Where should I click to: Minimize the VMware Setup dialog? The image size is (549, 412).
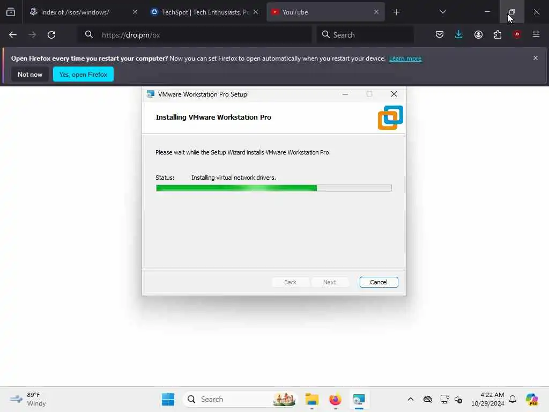(345, 94)
